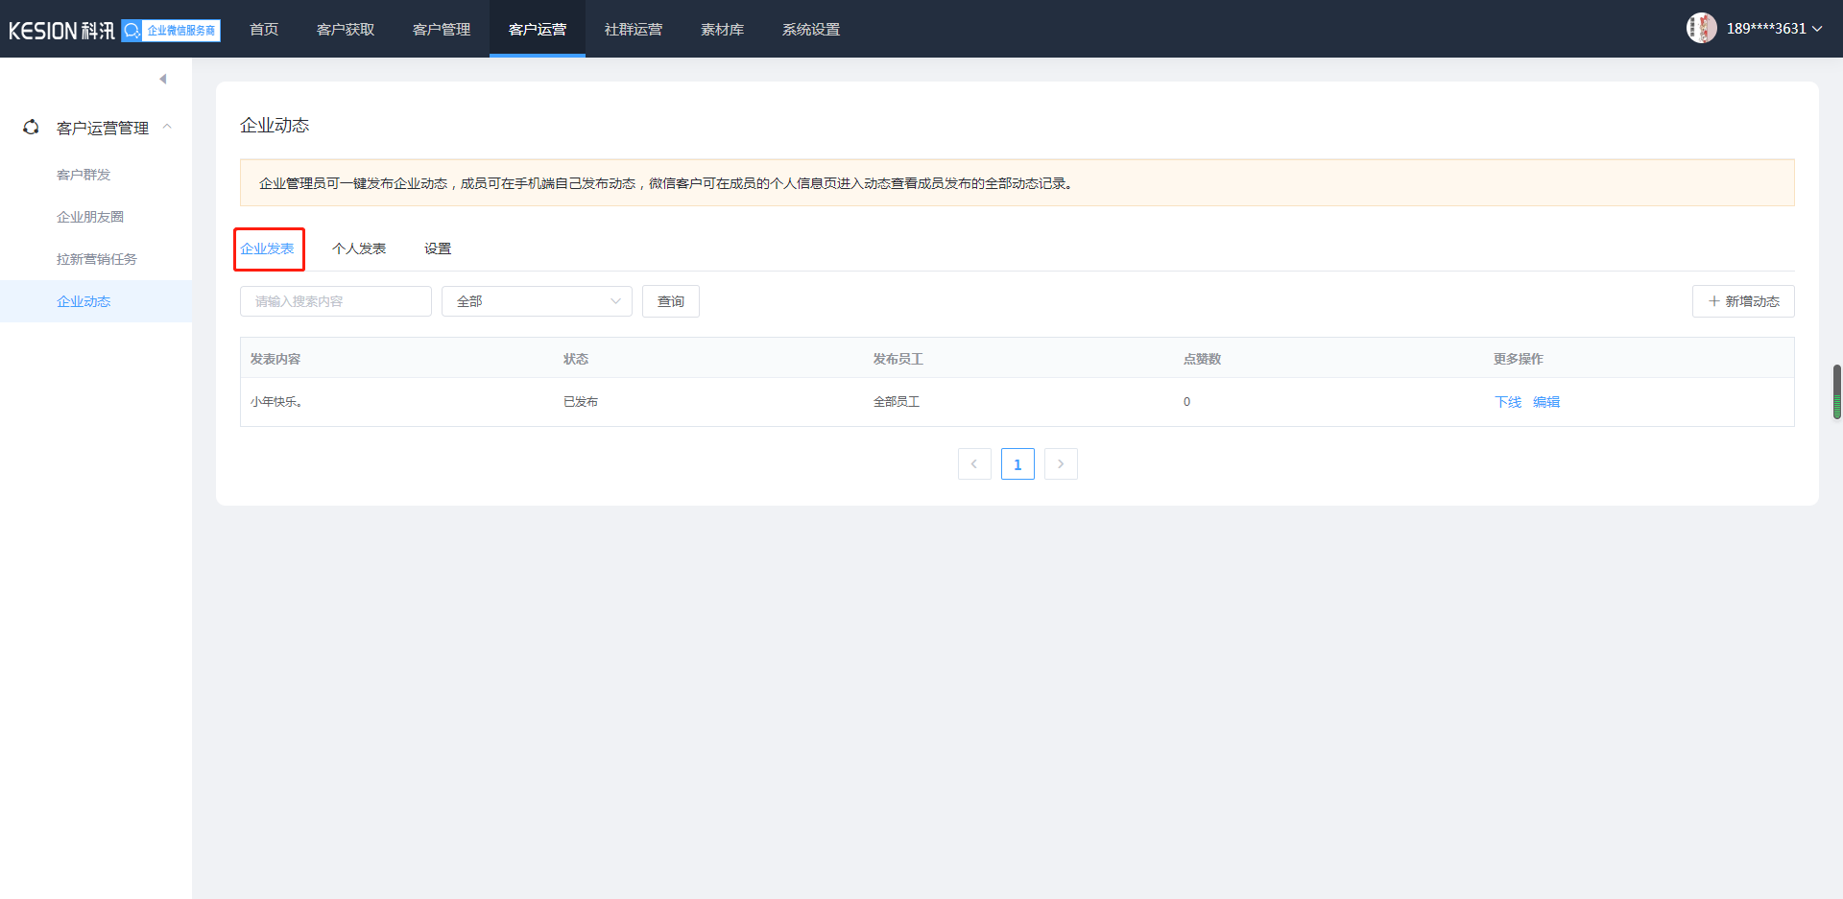Open the 设置 tab
The width and height of the screenshot is (1843, 899).
(438, 248)
